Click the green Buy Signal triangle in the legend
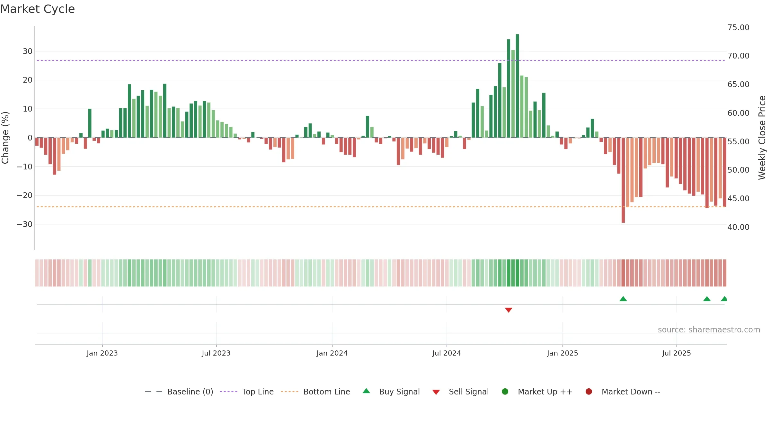This screenshot has height=434, width=771. (366, 391)
